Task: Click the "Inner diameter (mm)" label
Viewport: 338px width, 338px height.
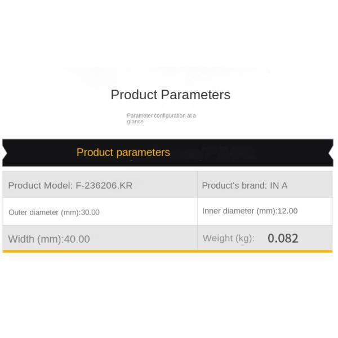Action: click(x=239, y=211)
